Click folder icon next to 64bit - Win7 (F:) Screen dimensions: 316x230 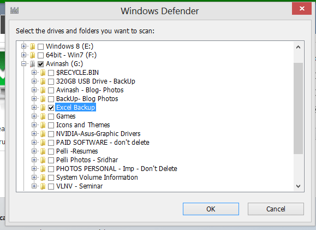(32, 55)
